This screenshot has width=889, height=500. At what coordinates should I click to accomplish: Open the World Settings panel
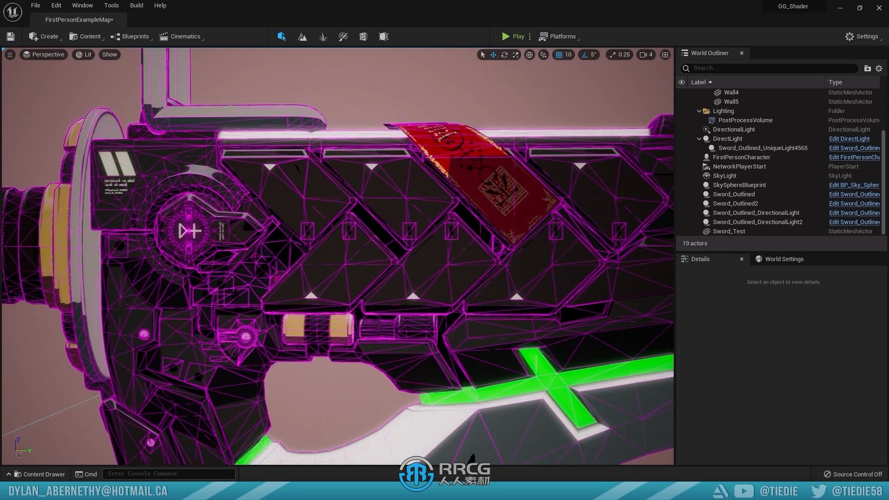click(x=784, y=258)
